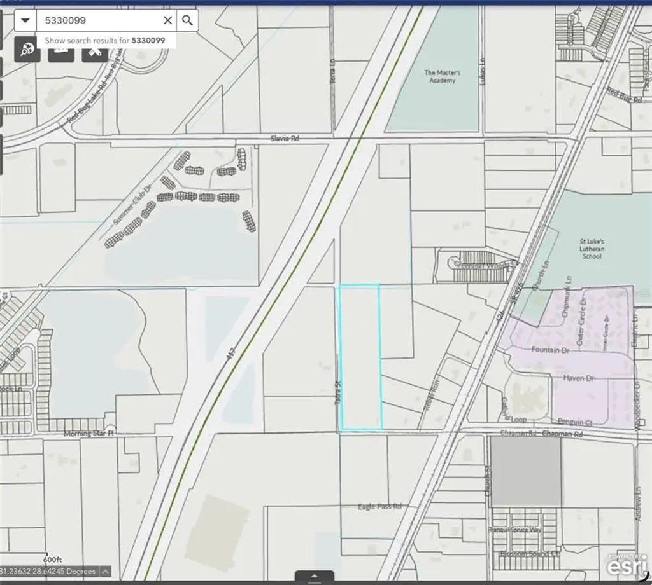This screenshot has width=652, height=585.
Task: Select 'Show search results for 5330099' suggestion
Action: 105,40
